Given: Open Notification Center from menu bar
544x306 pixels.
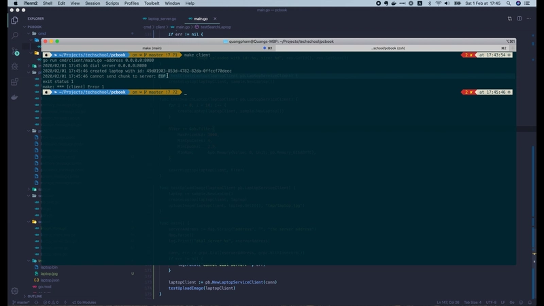Looking at the screenshot, I should click(528, 3).
